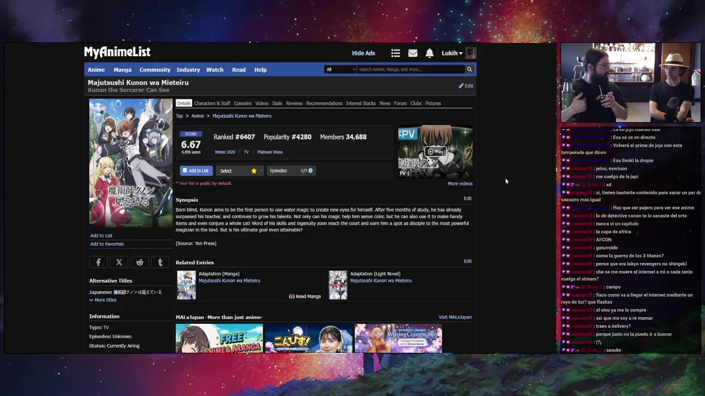Switch to News tab

(384, 103)
